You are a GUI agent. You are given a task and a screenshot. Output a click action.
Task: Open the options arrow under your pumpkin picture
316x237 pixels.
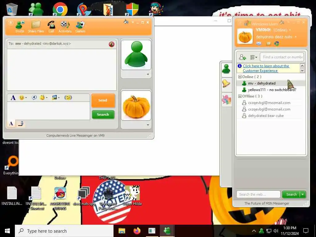148,125
